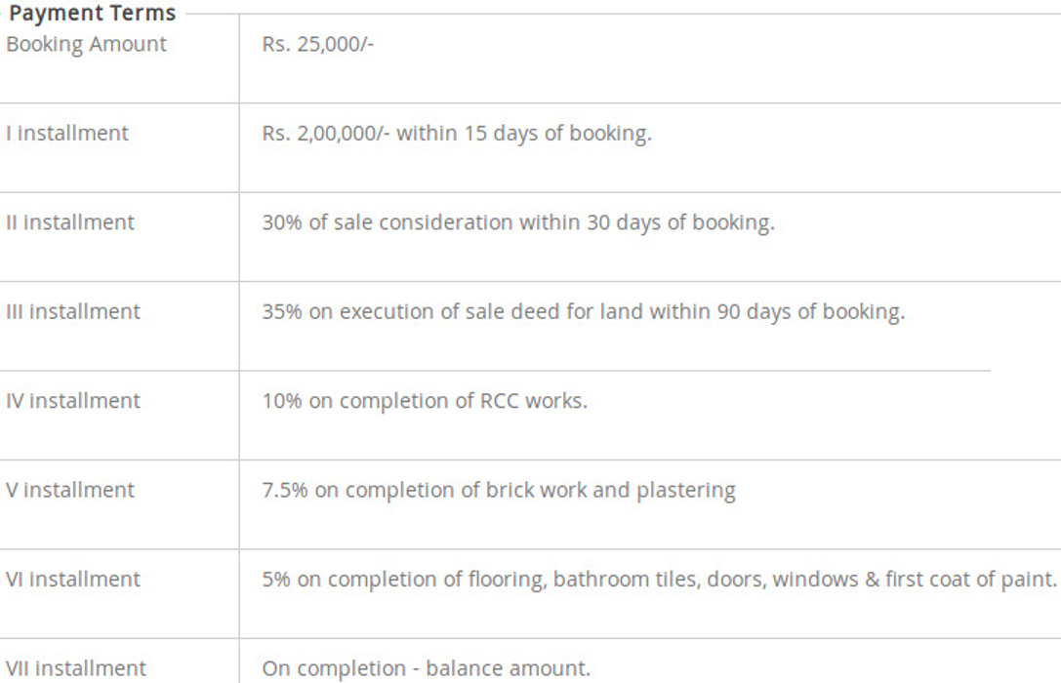Click the Rs. 25,000/- amount
The height and width of the screenshot is (683, 1061).
click(317, 44)
